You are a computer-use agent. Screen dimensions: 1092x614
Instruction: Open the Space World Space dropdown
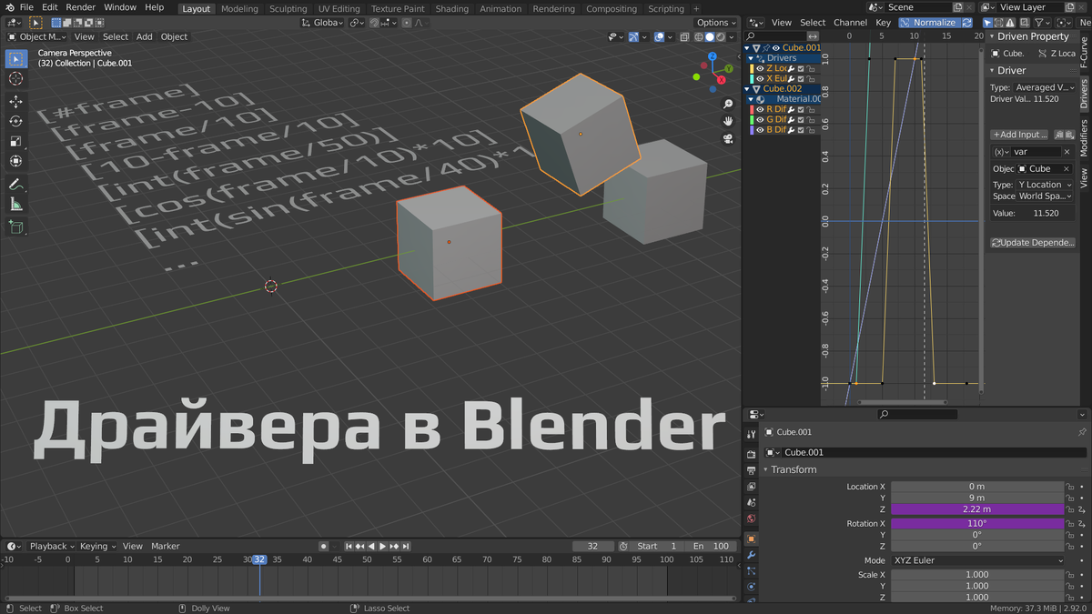point(1045,196)
